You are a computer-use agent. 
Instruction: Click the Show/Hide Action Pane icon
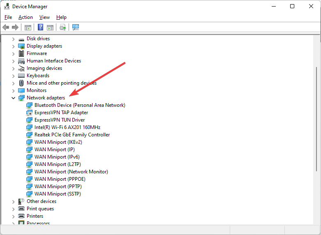[x=50, y=27]
